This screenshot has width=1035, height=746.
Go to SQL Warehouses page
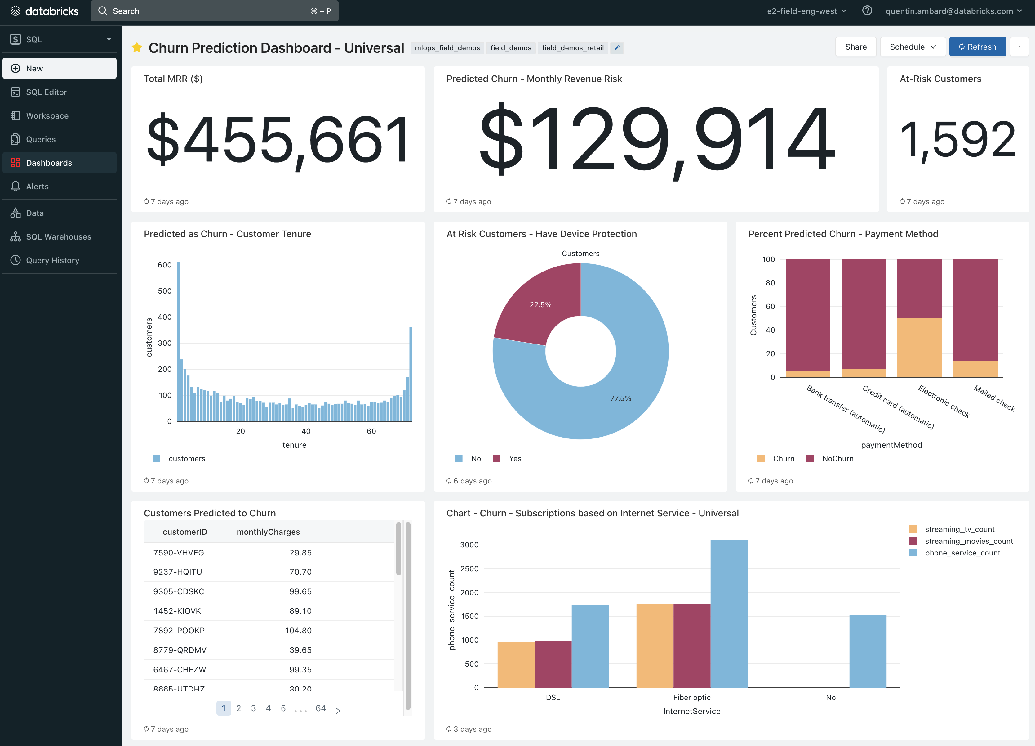(x=58, y=237)
